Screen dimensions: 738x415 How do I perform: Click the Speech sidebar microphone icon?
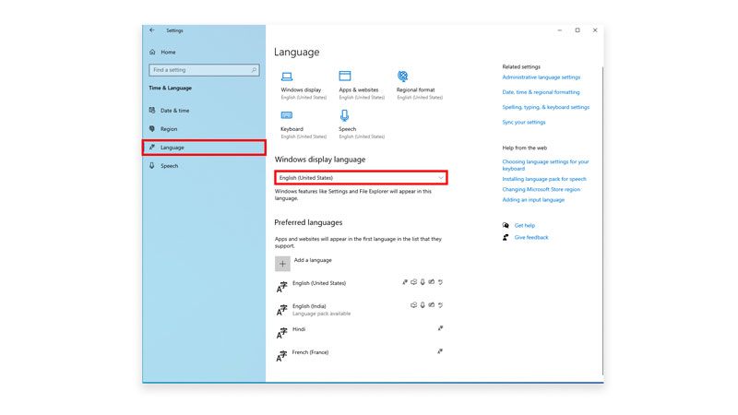(x=152, y=166)
